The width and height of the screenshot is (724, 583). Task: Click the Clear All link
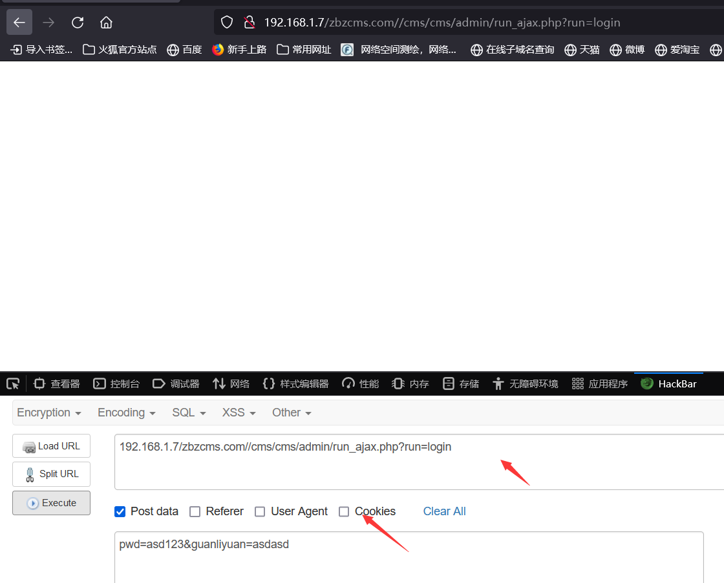(444, 511)
